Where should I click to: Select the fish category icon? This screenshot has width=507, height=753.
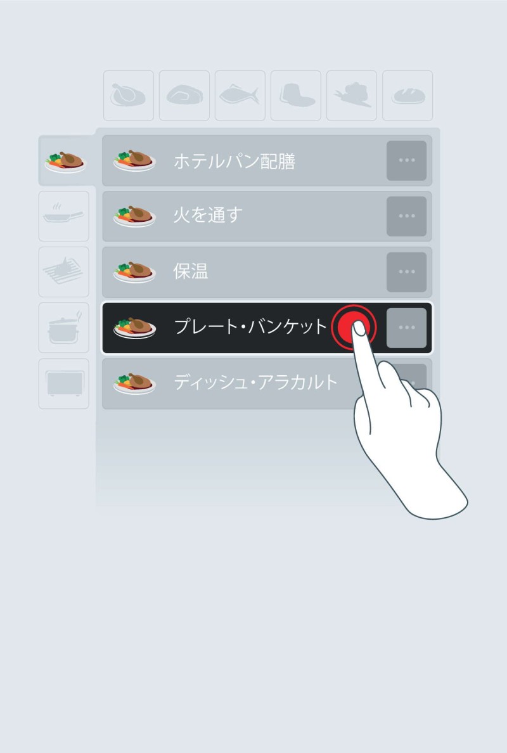(x=240, y=96)
